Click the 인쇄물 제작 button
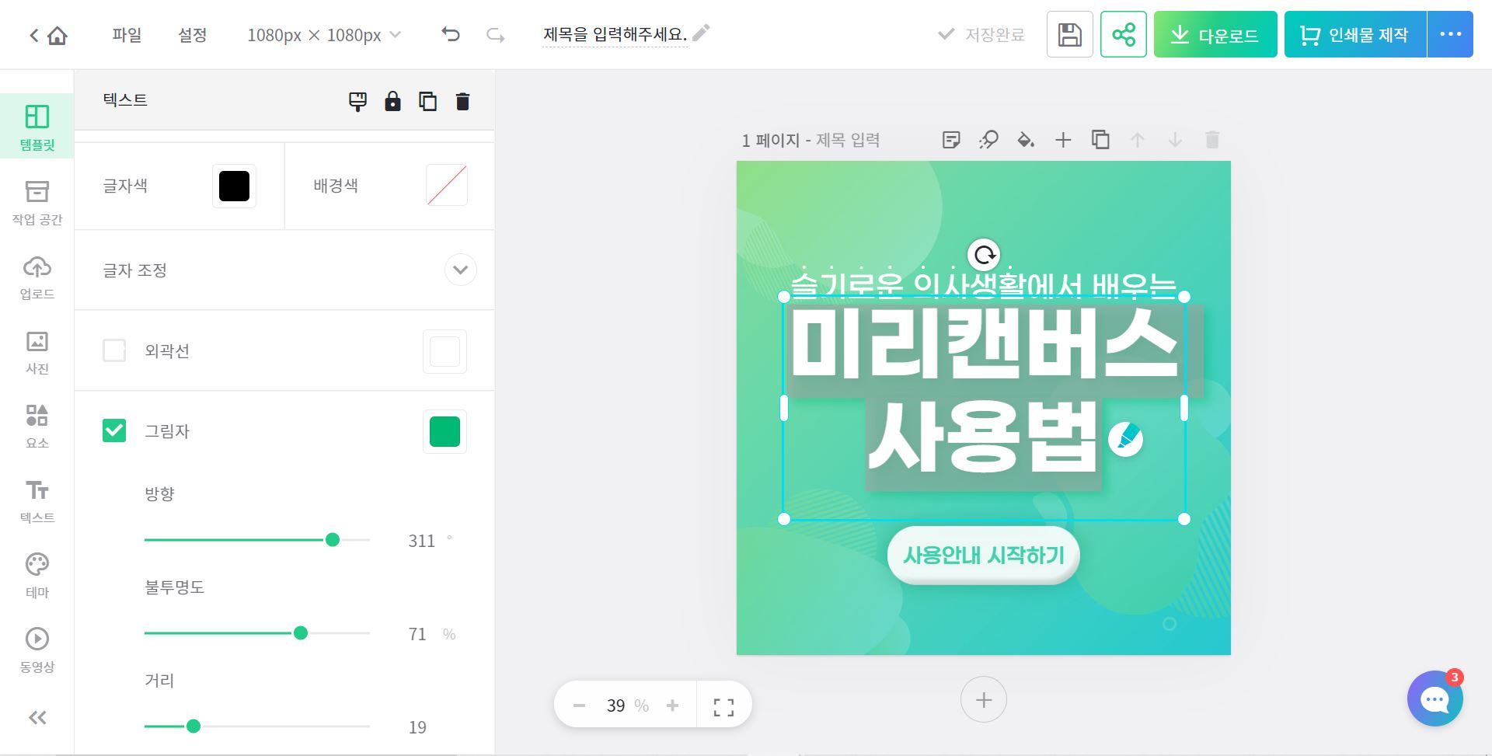1492x756 pixels. tap(1355, 34)
